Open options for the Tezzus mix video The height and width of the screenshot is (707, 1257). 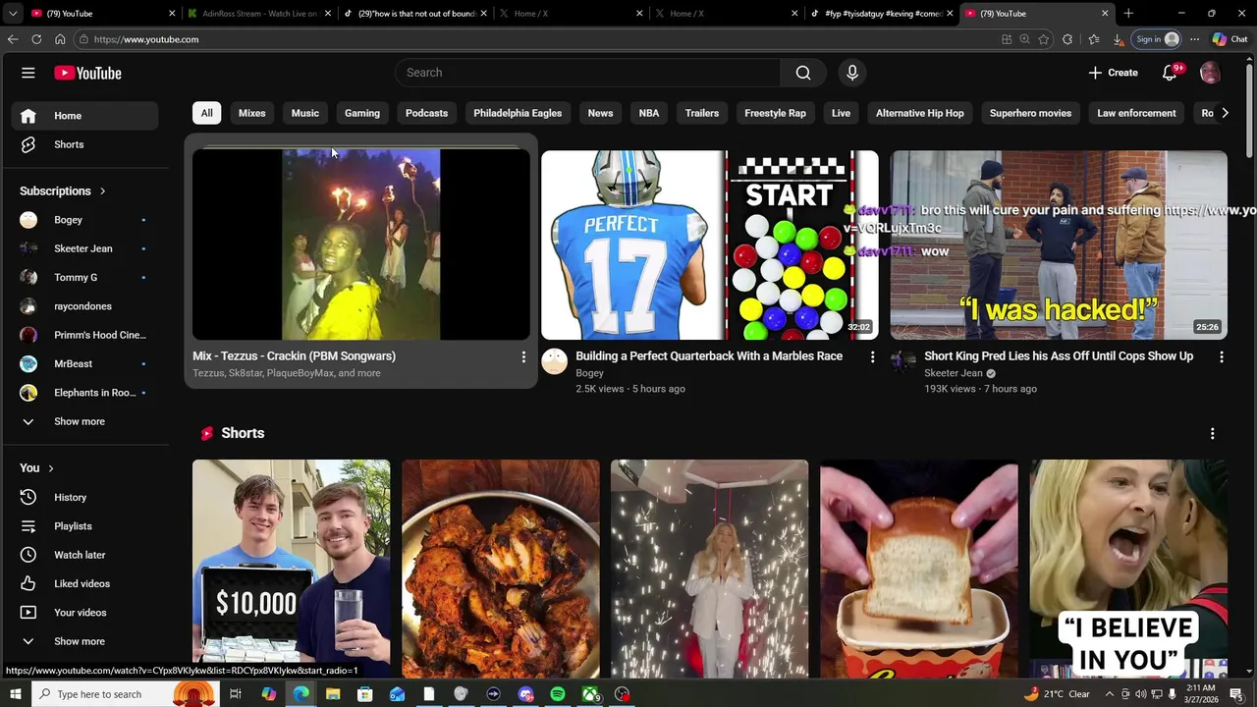523,357
